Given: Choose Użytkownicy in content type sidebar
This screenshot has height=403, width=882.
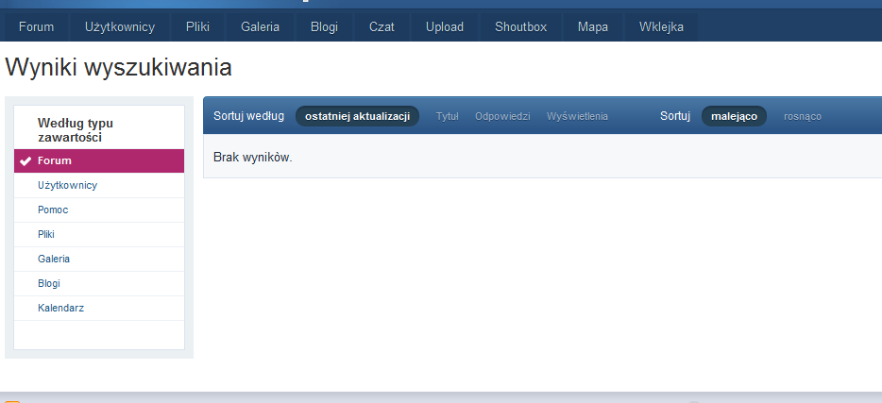Looking at the screenshot, I should (x=67, y=185).
